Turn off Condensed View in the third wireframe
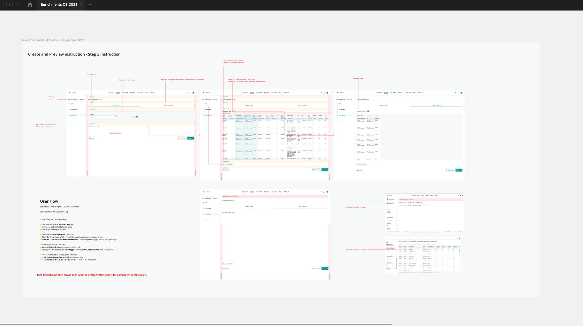The height and width of the screenshot is (326, 583). (367, 111)
